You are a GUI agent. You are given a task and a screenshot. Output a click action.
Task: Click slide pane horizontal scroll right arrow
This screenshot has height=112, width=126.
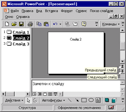click(x=122, y=94)
